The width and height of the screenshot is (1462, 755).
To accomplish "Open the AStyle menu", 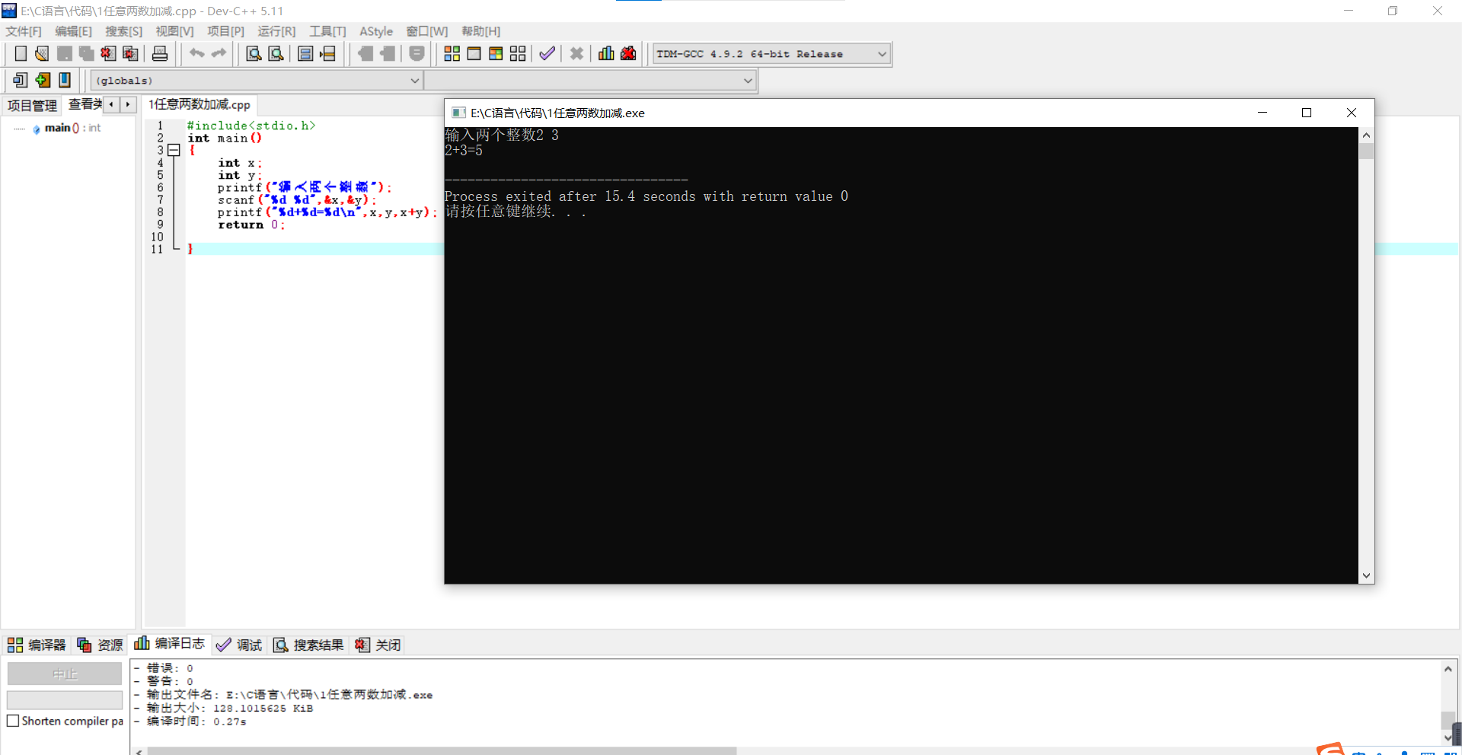I will [x=376, y=31].
